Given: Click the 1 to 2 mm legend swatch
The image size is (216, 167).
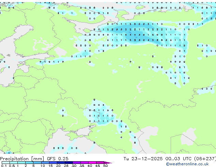Looking at the screenshot, I should [x=21, y=163].
